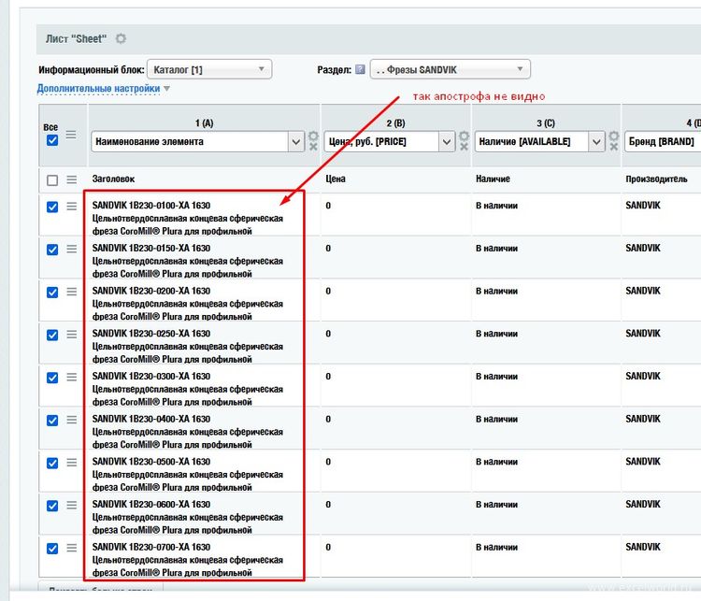Open Цена, руб. [PRICE] column dropdown
The width and height of the screenshot is (701, 601).
(390, 142)
